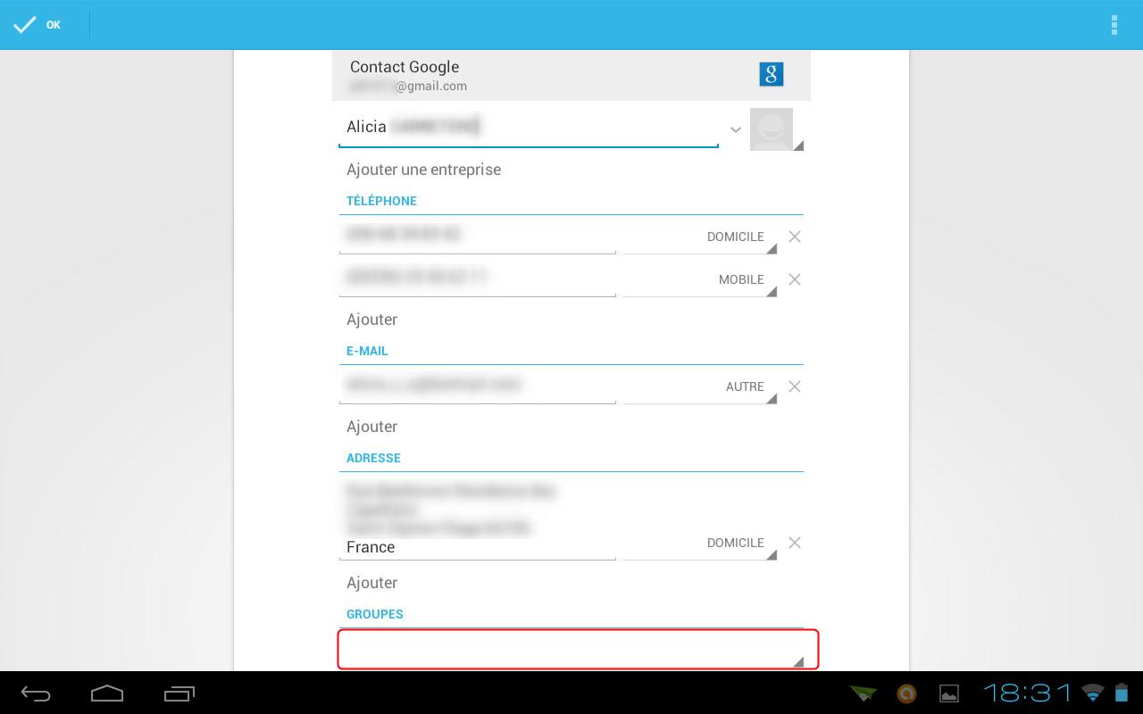Open the picture notification icon
This screenshot has width=1143, height=714.
click(949, 693)
